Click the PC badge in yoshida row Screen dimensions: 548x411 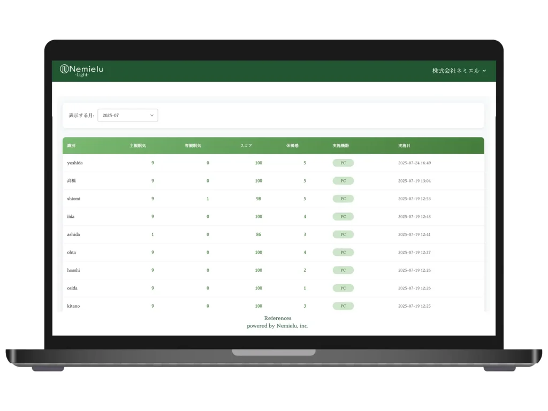(x=343, y=163)
